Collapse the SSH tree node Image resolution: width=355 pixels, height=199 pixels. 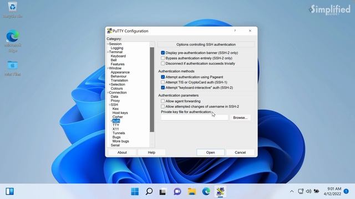pyautogui.click(x=110, y=104)
